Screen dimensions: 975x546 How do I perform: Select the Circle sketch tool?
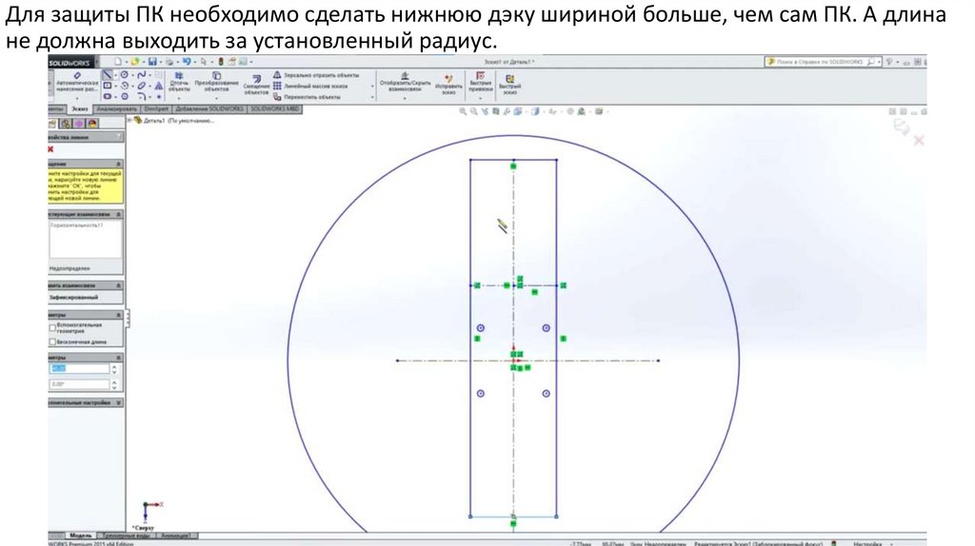(125, 74)
